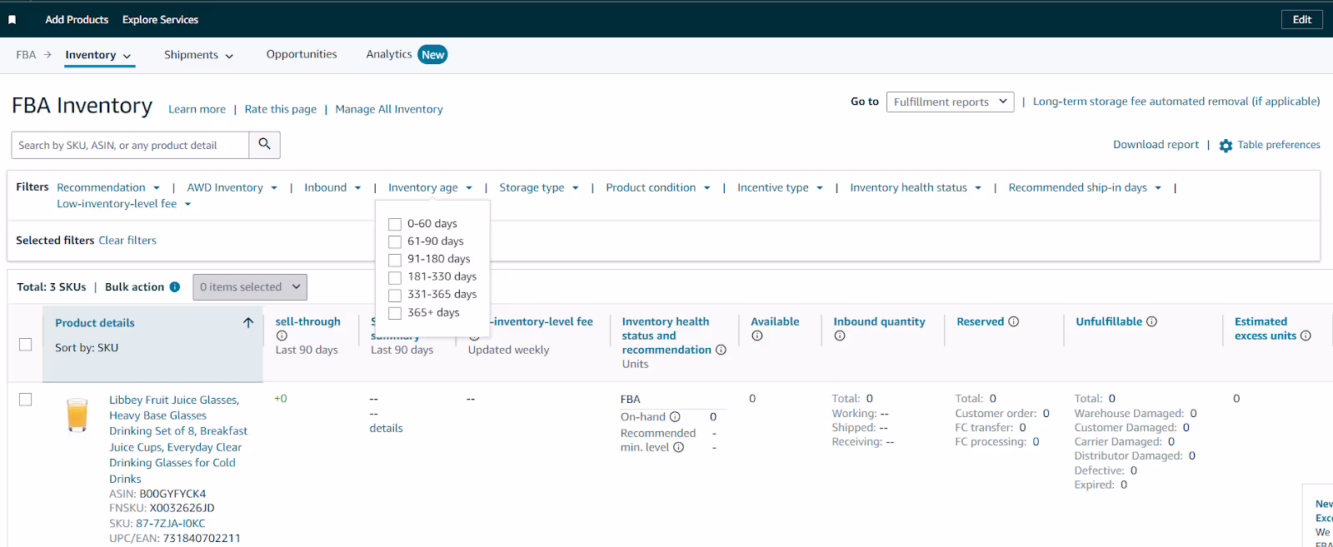Expand the Storage type filter
The width and height of the screenshot is (1333, 547).
tap(539, 187)
